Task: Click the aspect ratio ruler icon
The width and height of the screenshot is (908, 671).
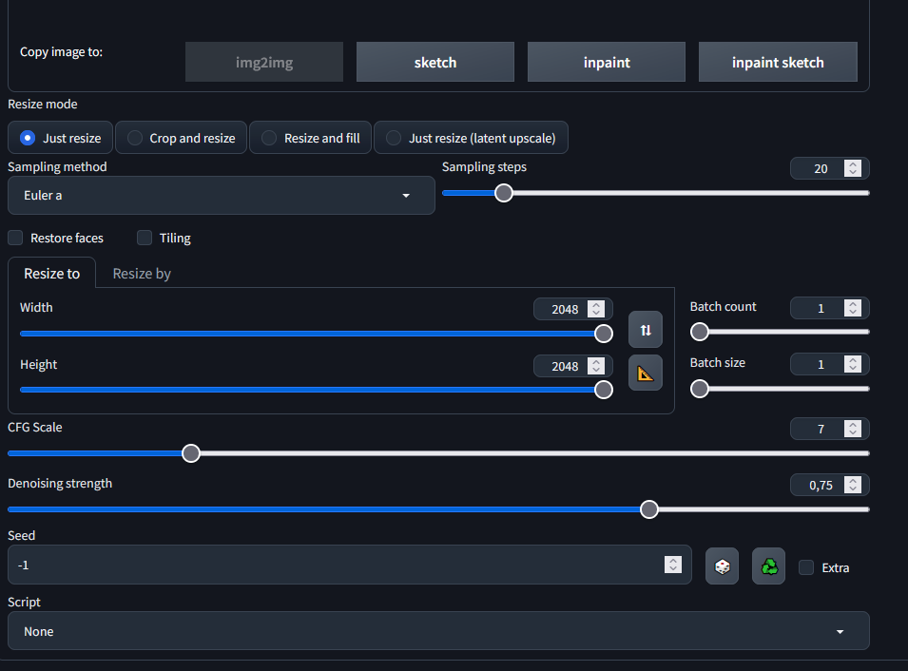Action: 646,373
